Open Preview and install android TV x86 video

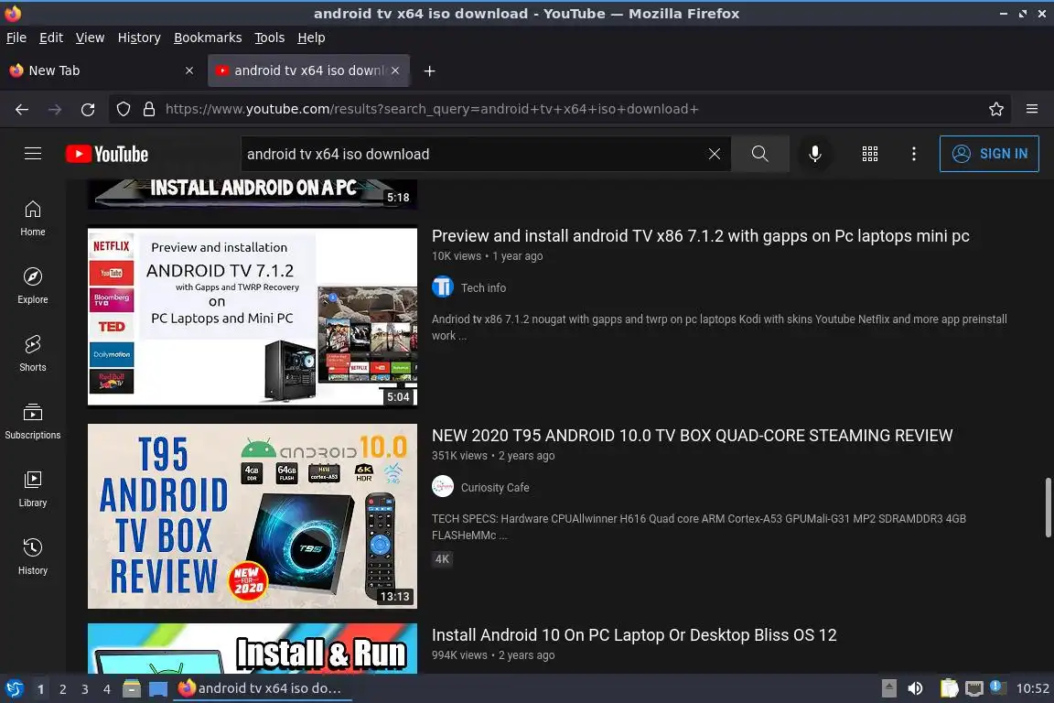(x=701, y=236)
